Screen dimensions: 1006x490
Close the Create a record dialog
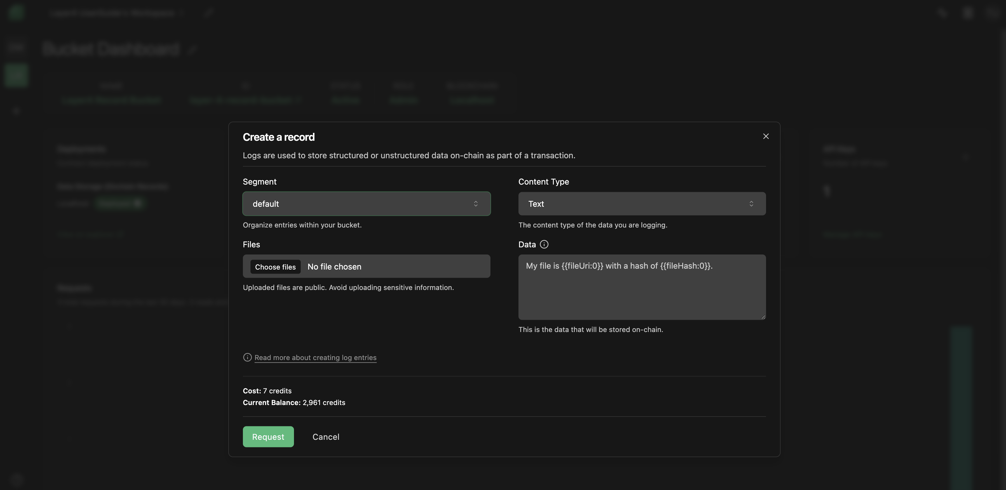(x=765, y=136)
